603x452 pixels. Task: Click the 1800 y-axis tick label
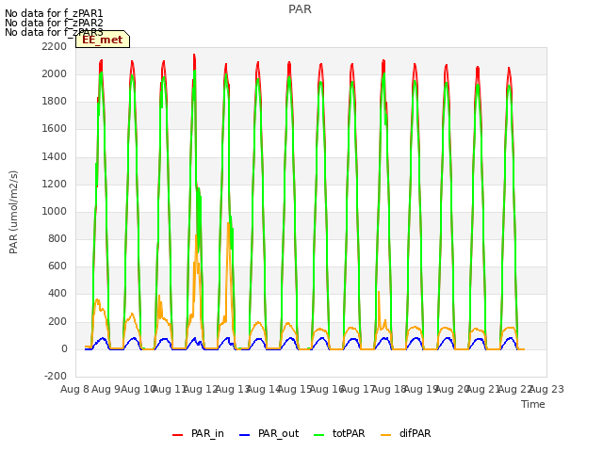[55, 102]
